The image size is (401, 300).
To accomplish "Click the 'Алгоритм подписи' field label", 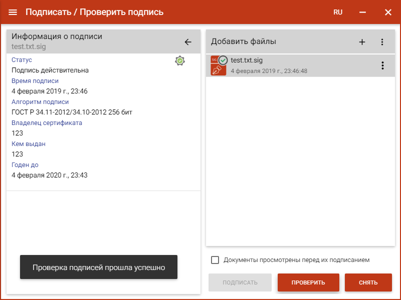I will (x=40, y=101).
